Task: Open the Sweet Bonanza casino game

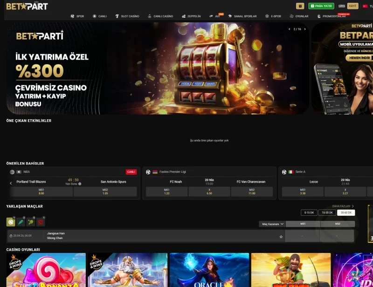Action: click(46, 270)
